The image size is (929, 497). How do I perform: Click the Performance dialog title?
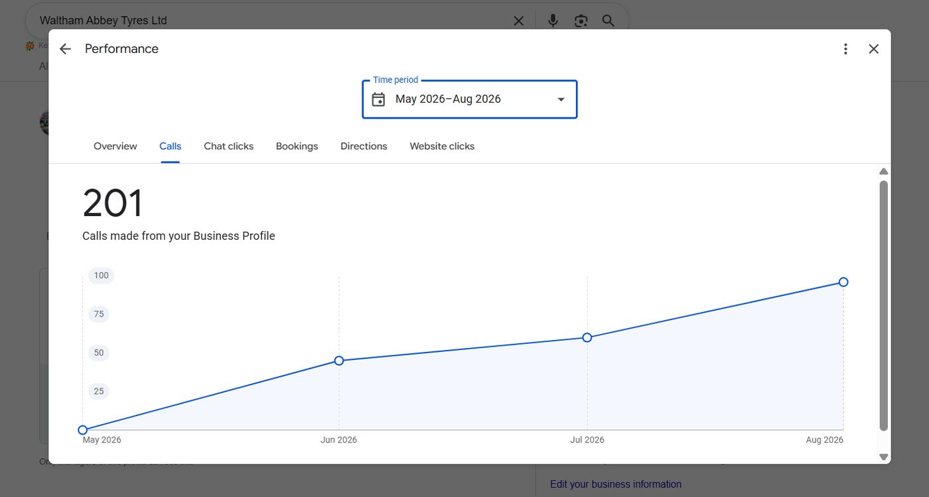121,49
